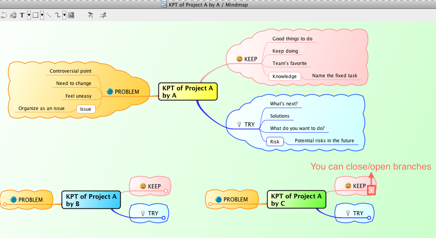
Task: Expand the TRY branch of Project A by B
Action: (x=163, y=218)
